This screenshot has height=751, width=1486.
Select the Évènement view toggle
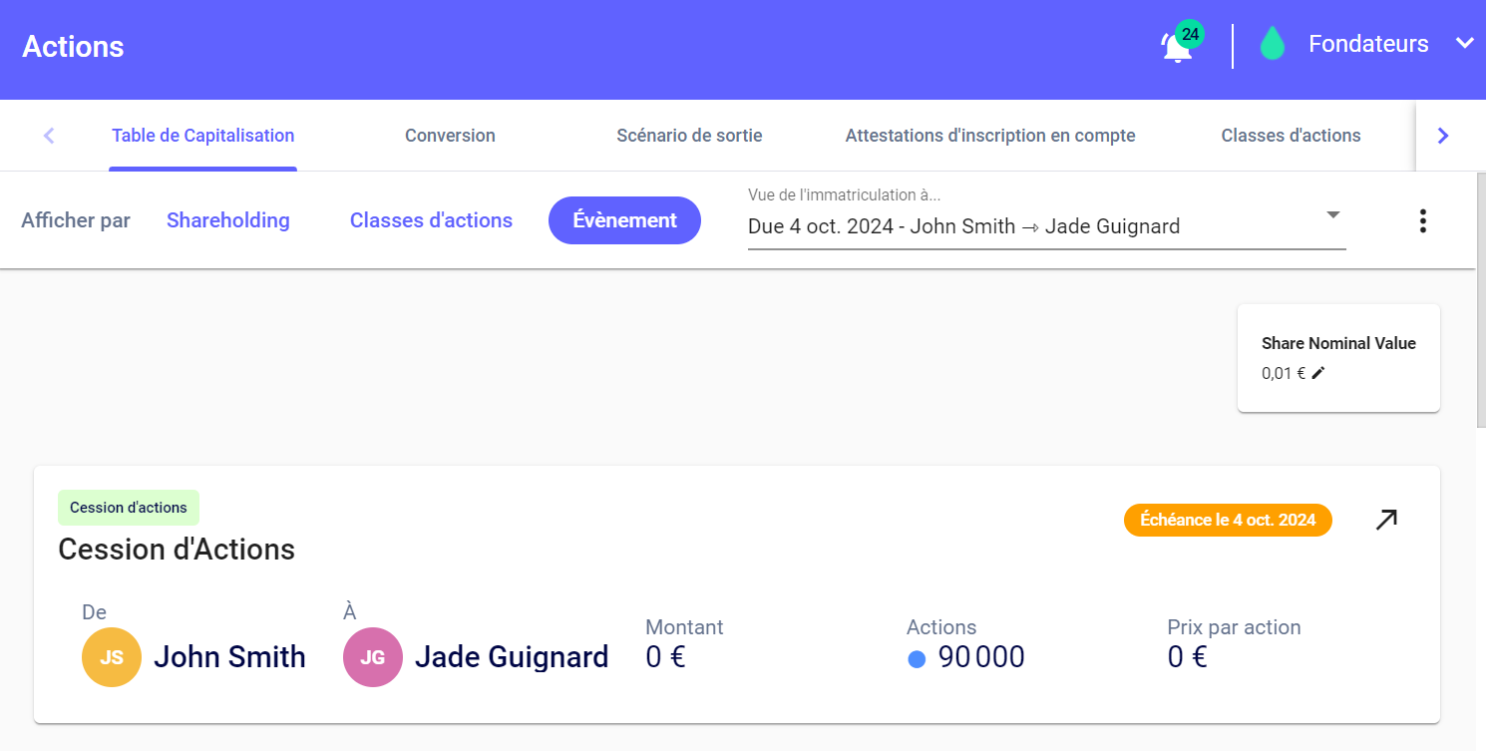(x=624, y=220)
